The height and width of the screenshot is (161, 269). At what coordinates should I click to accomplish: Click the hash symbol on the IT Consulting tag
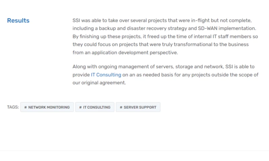point(80,107)
